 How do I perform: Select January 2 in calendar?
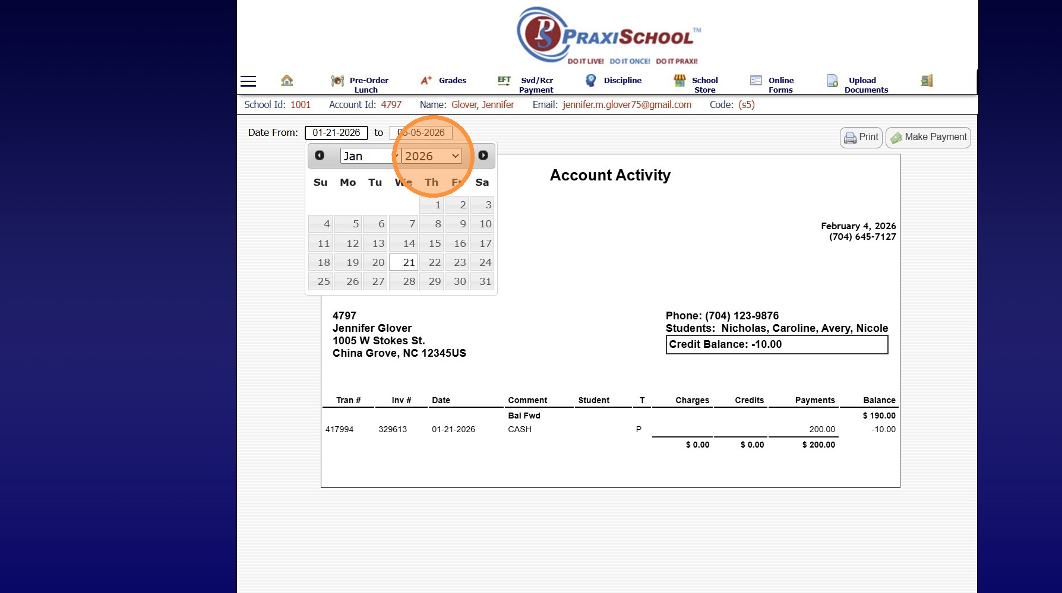click(457, 205)
